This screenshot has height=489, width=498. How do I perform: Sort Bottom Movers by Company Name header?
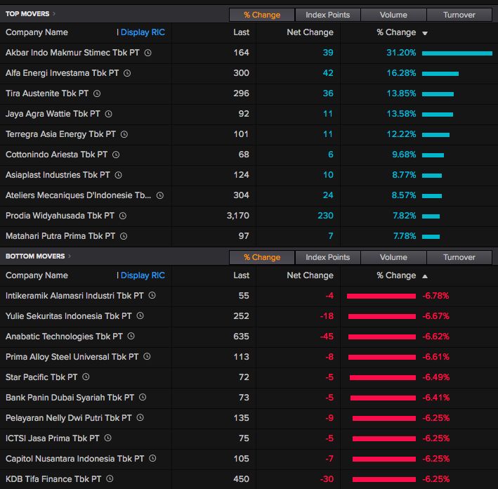pos(37,275)
